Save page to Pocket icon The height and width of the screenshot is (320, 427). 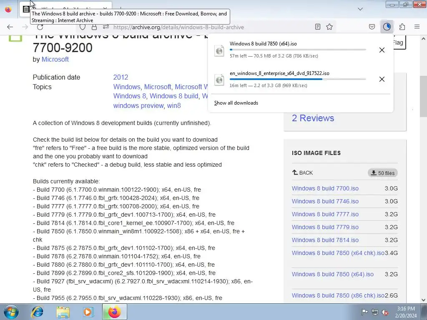(x=372, y=27)
